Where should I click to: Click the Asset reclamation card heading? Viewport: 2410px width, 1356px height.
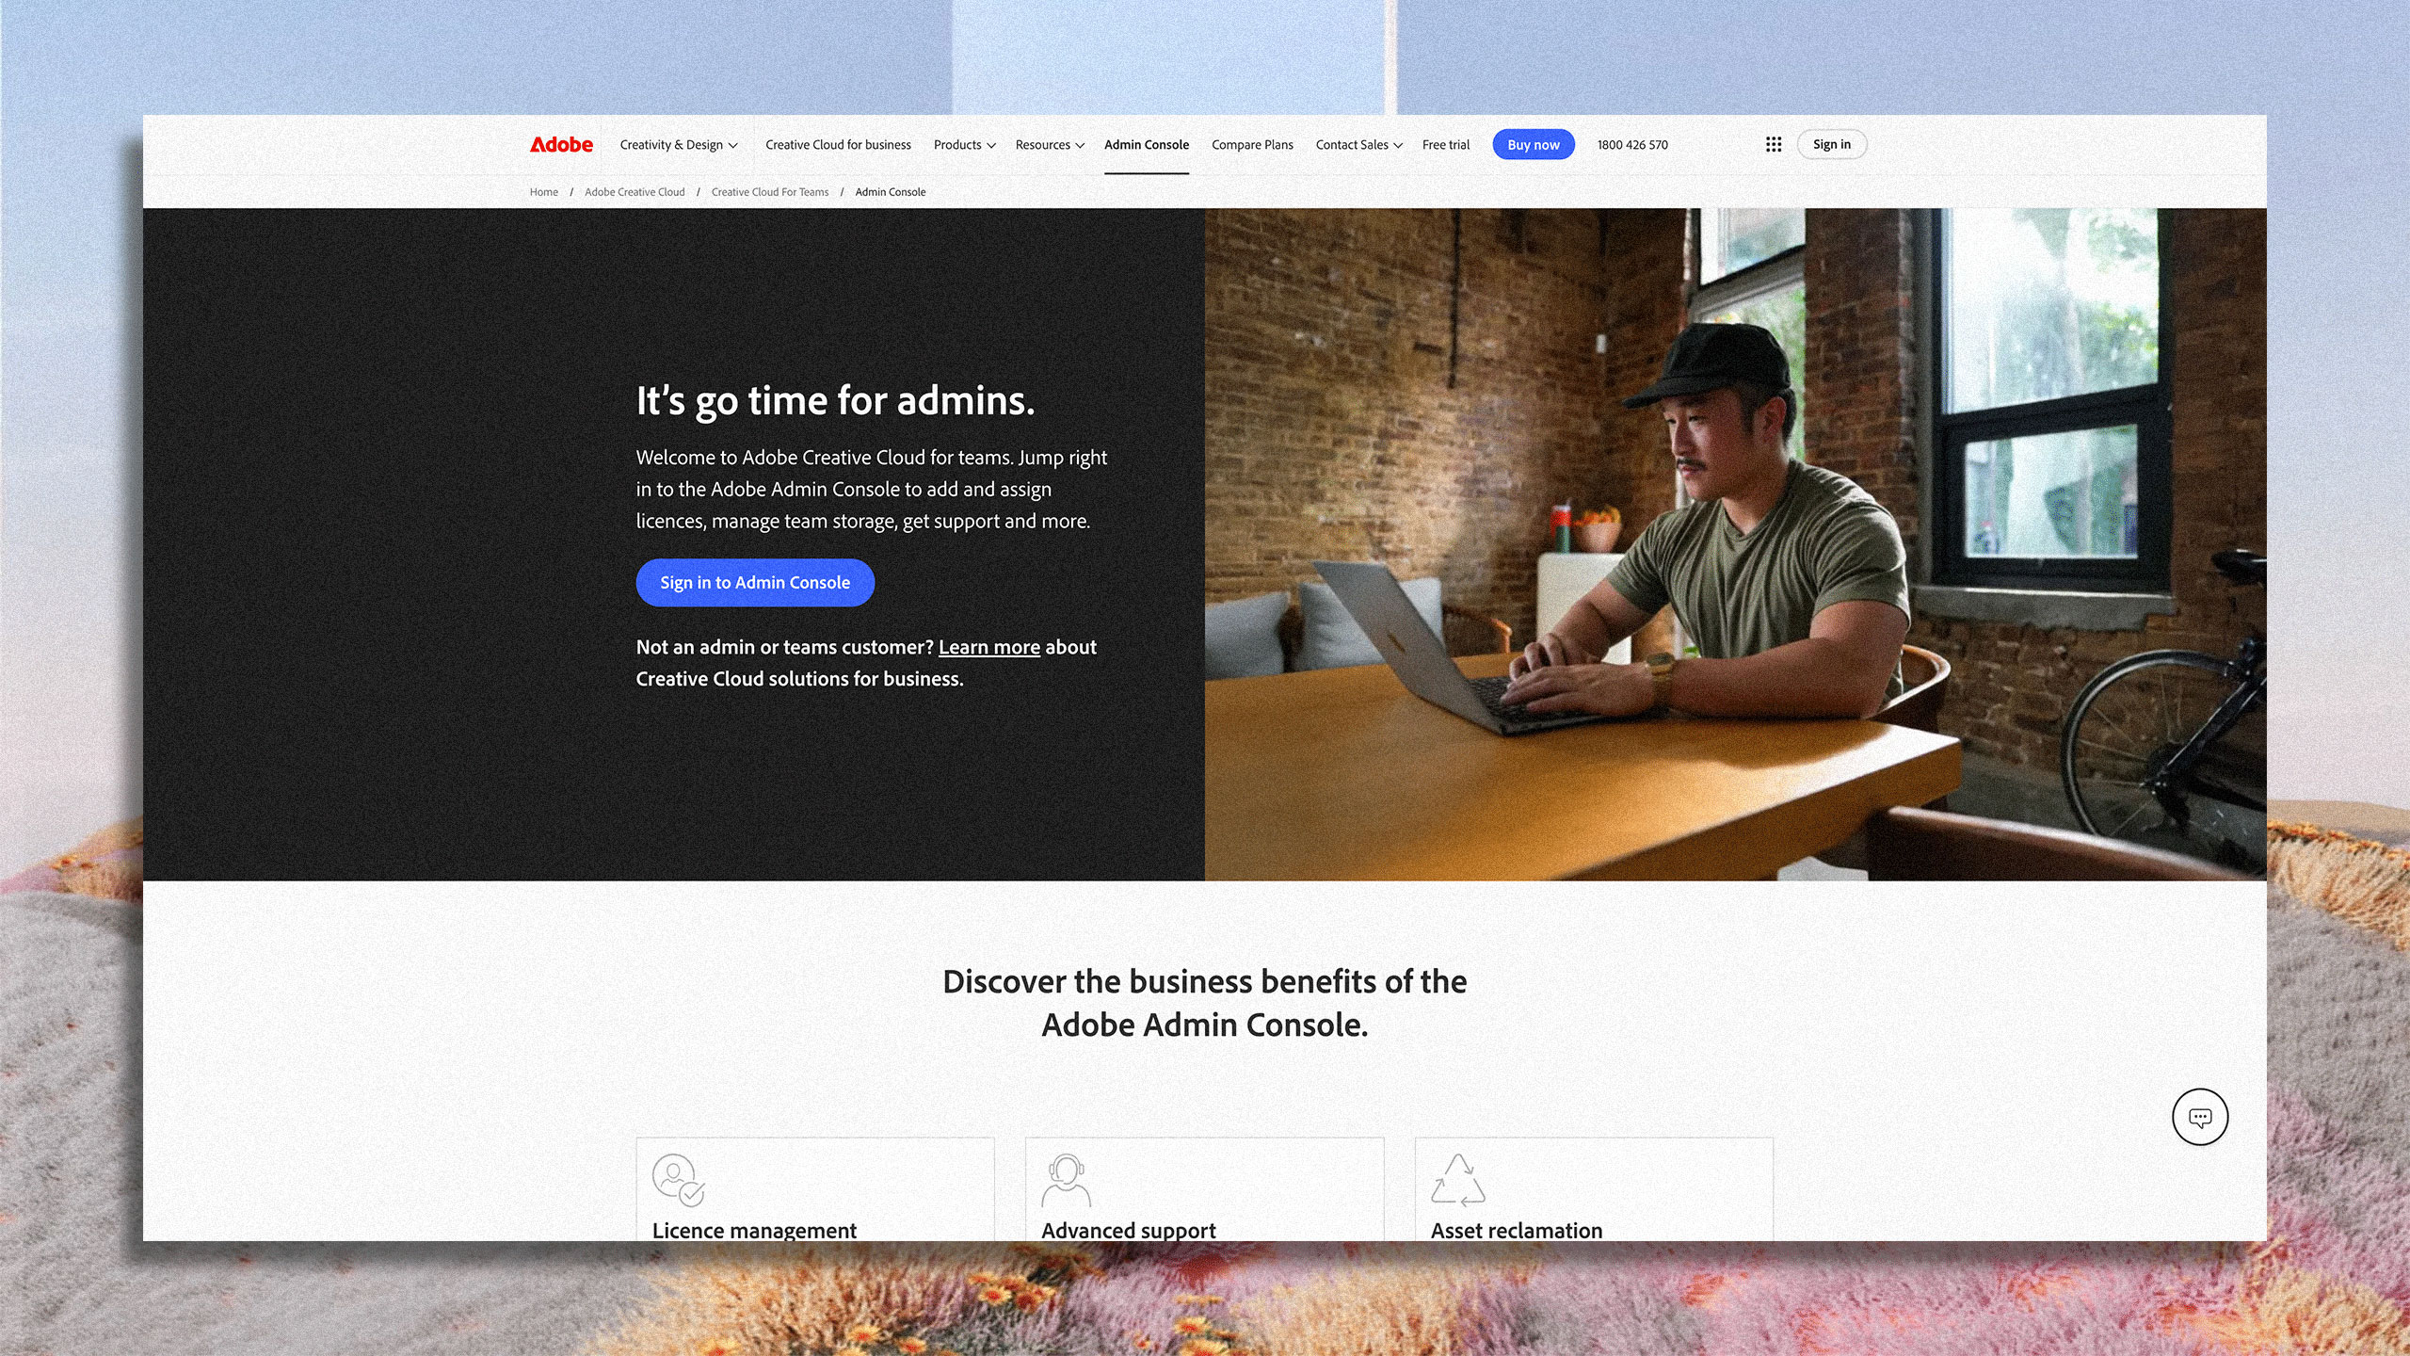pos(1516,1230)
